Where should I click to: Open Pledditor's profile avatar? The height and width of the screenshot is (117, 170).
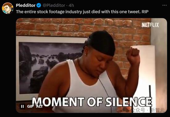coord(8,8)
